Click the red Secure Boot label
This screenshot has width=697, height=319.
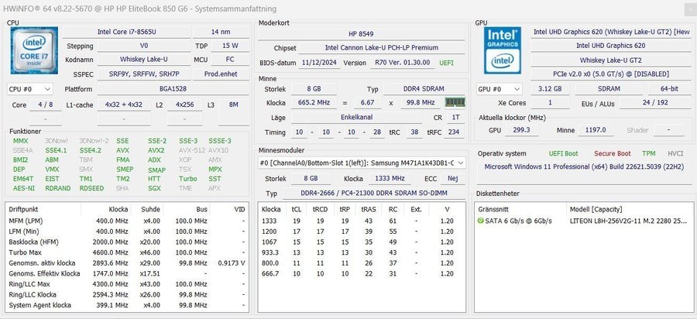pyautogui.click(x=612, y=154)
